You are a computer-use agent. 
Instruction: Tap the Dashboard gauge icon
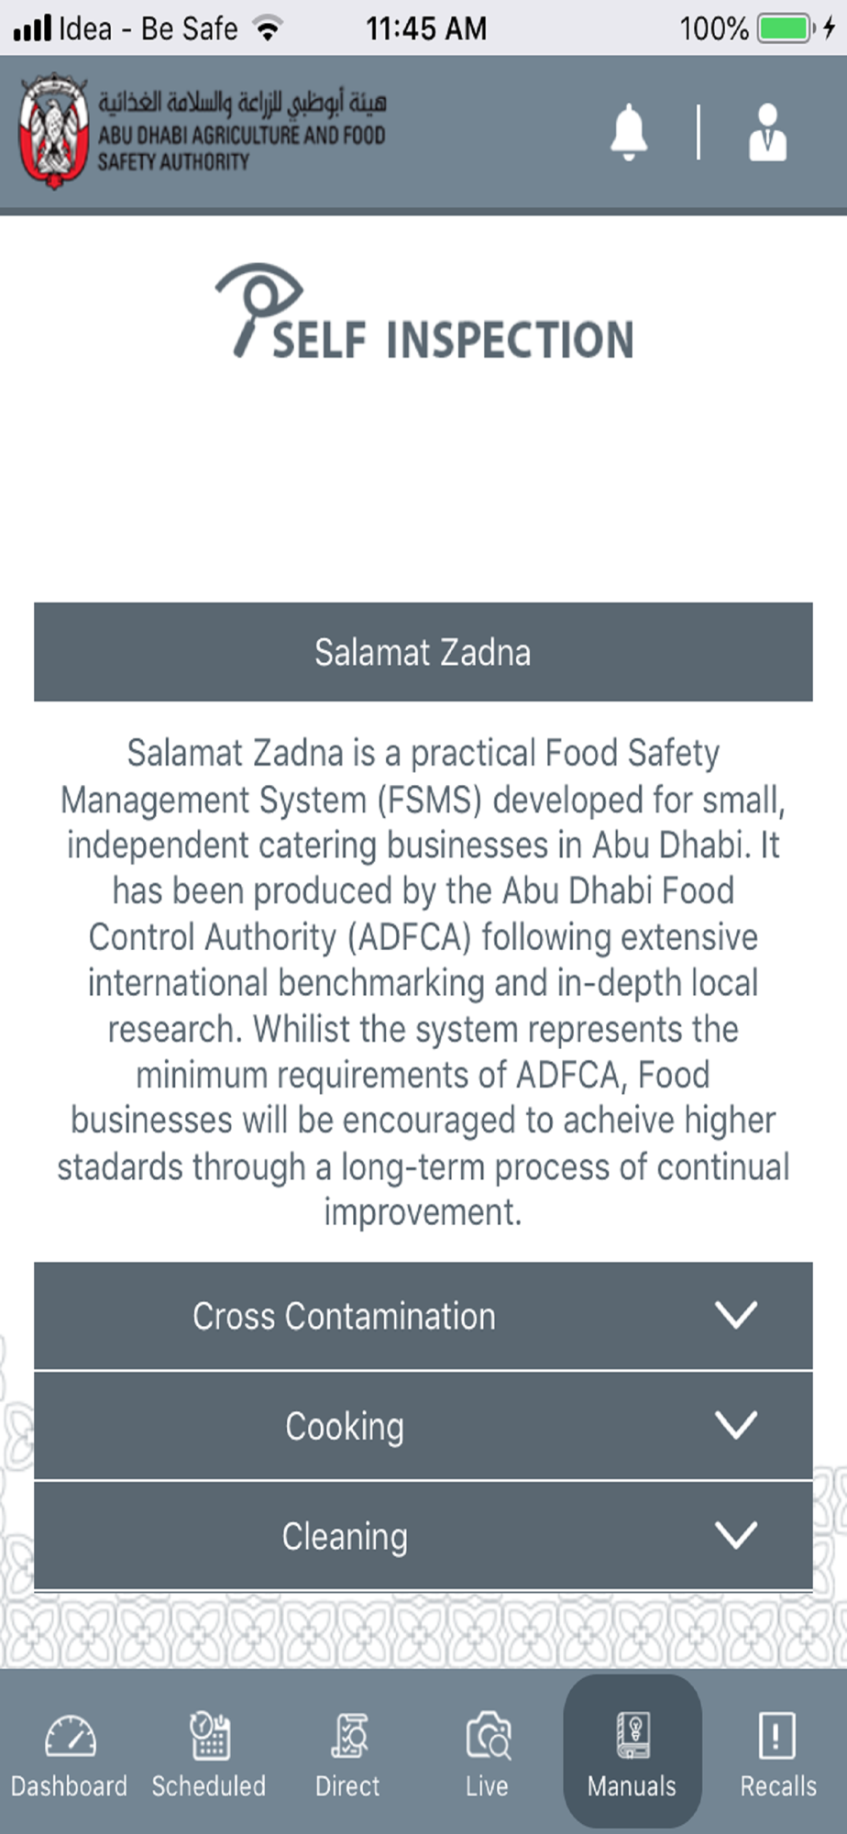pyautogui.click(x=70, y=1735)
